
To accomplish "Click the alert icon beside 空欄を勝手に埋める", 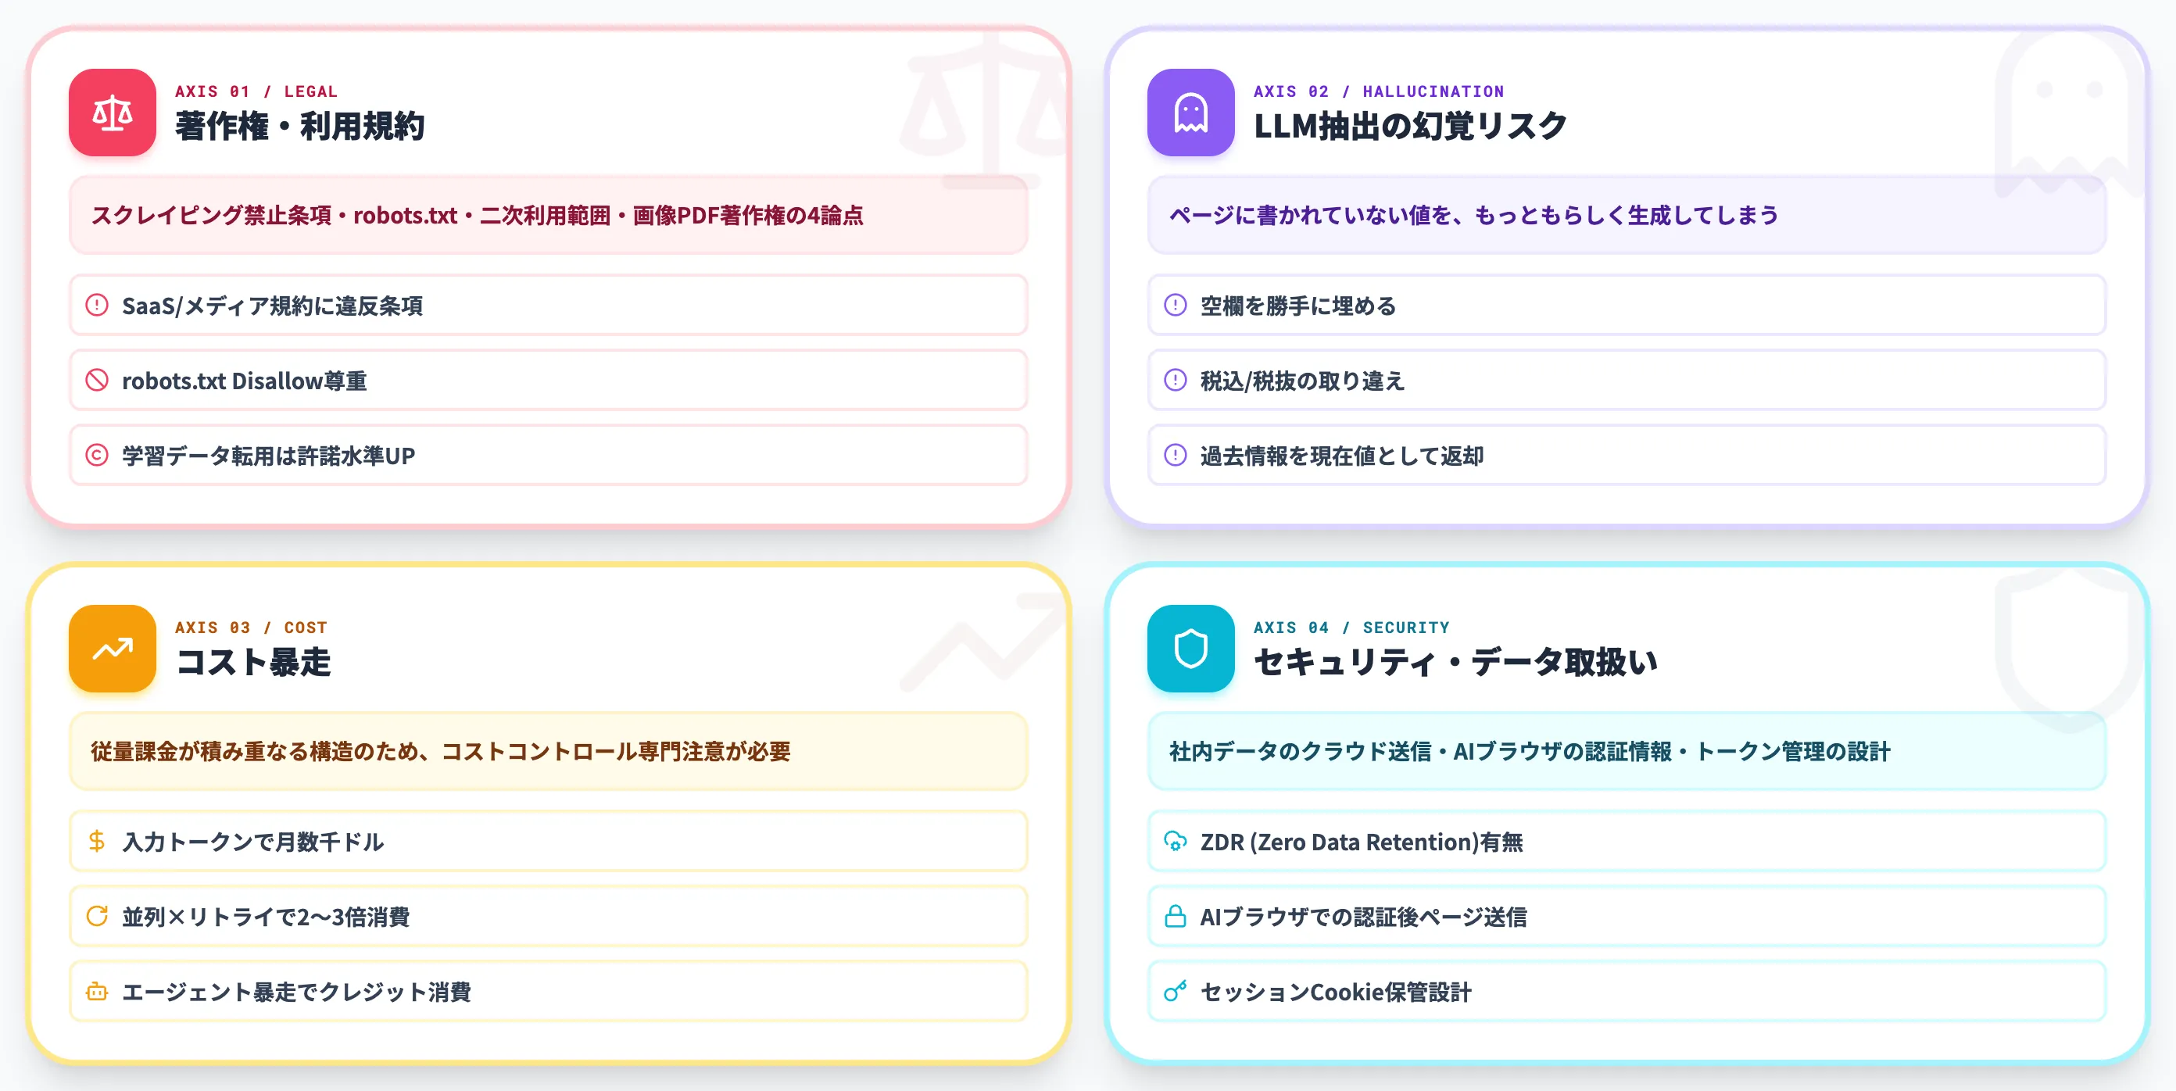I will pyautogui.click(x=1175, y=305).
